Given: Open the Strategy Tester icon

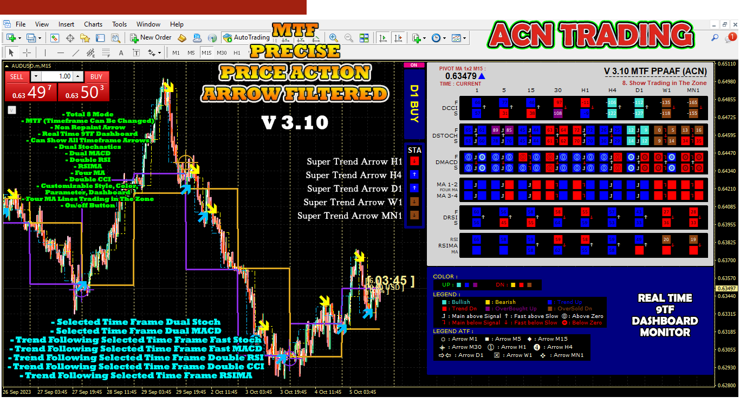Looking at the screenshot, I should click(115, 38).
